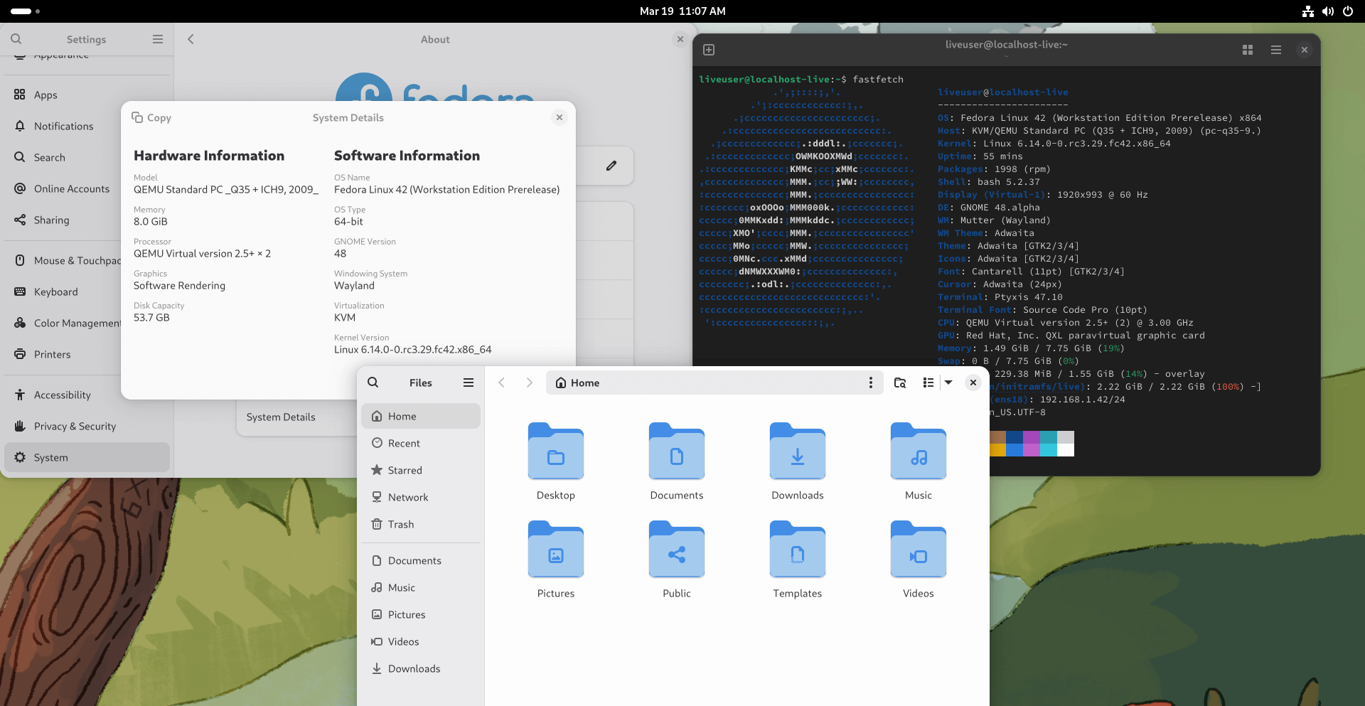Open the Settings hamburger menu

pos(157,39)
